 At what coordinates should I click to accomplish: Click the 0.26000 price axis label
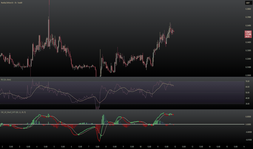click(x=248, y=26)
